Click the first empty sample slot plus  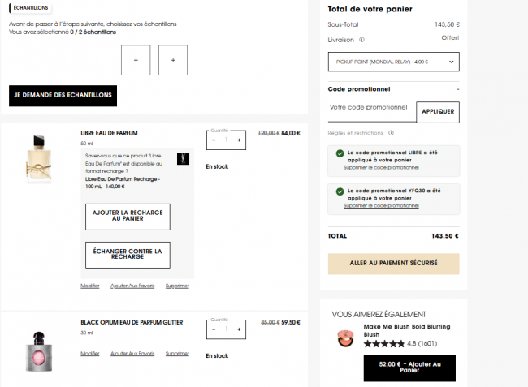136,60
